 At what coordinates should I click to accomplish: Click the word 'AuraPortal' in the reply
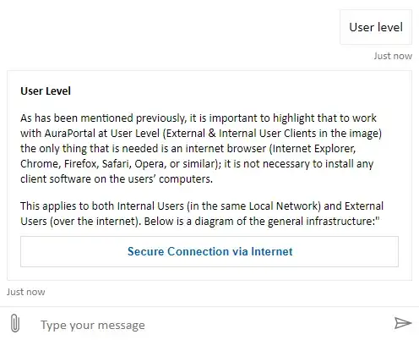[x=70, y=133]
